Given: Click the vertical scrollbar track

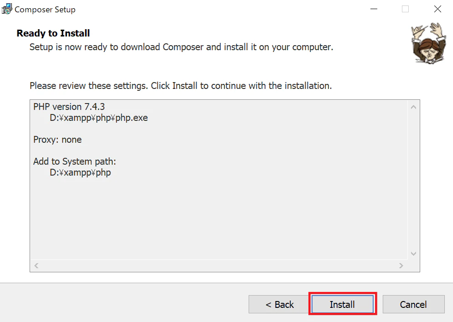Looking at the screenshot, I should (413, 182).
